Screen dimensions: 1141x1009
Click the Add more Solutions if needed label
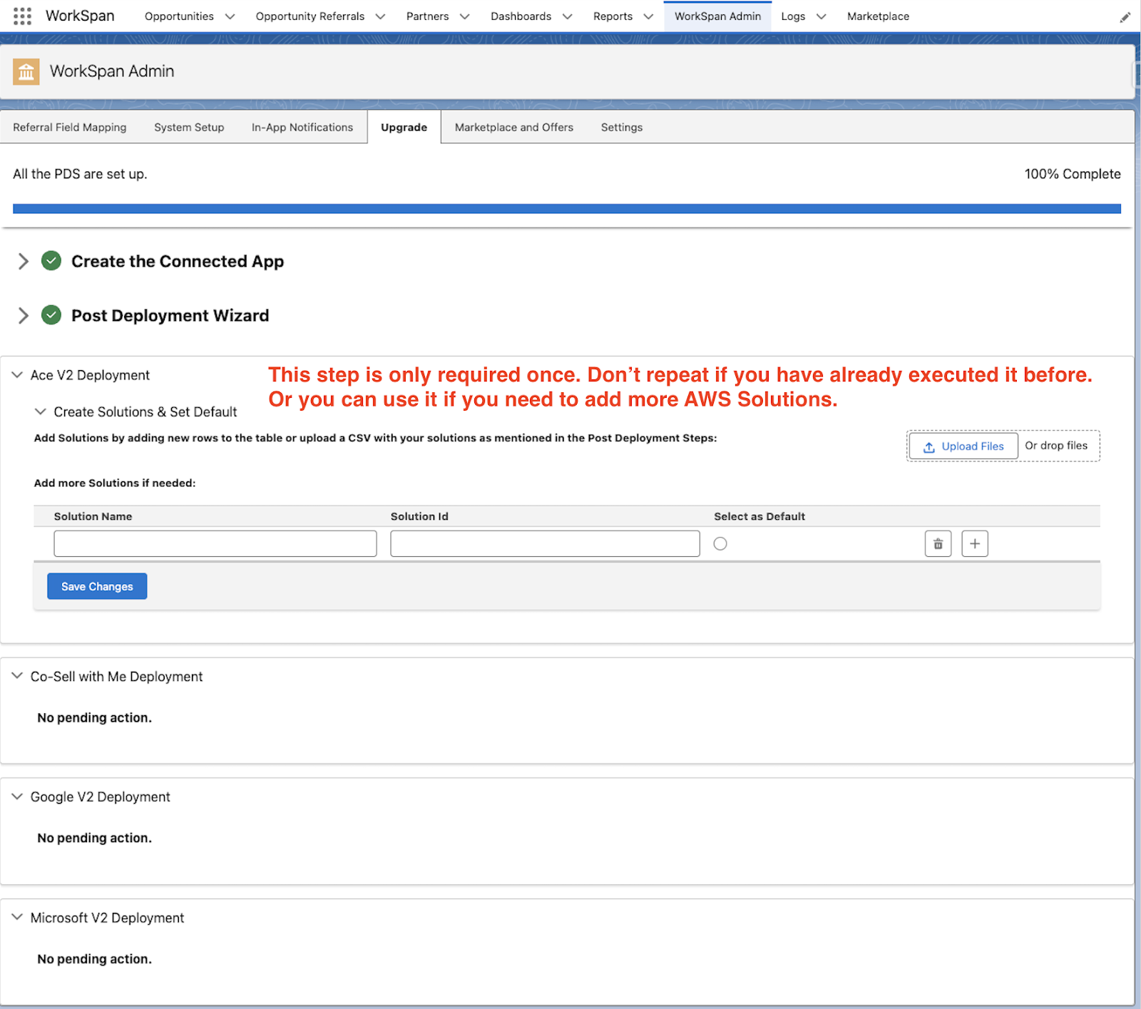(115, 483)
